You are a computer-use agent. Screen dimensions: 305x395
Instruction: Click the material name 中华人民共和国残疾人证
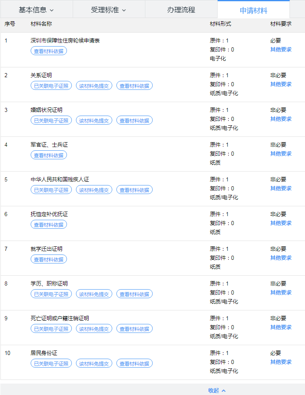point(60,180)
